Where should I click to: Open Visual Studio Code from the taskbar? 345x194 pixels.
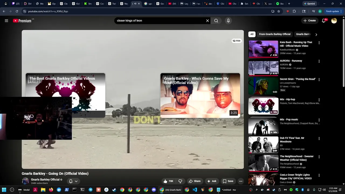tap(195, 190)
